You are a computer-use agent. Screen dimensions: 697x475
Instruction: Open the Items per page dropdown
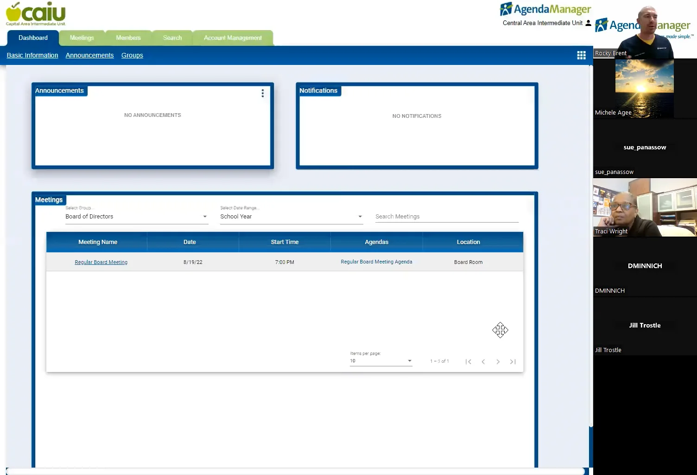pyautogui.click(x=381, y=361)
